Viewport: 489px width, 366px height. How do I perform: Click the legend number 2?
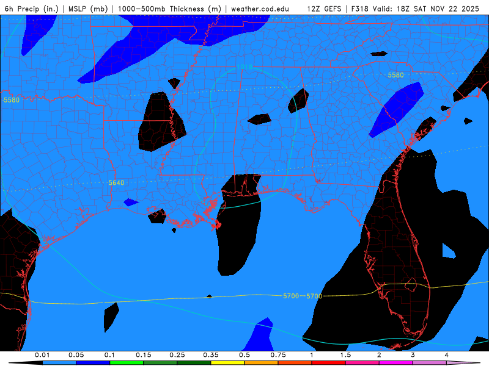click(x=379, y=355)
